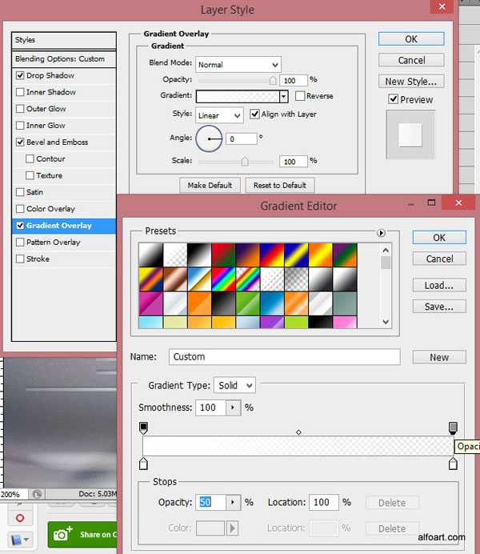The image size is (480, 554).
Task: Open the gradient Style Linear dropdown
Action: pyautogui.click(x=219, y=115)
